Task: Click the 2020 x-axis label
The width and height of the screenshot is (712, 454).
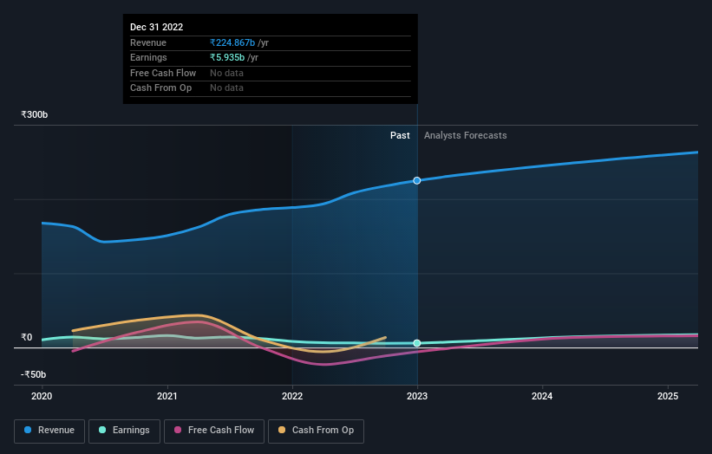Action: pos(42,396)
